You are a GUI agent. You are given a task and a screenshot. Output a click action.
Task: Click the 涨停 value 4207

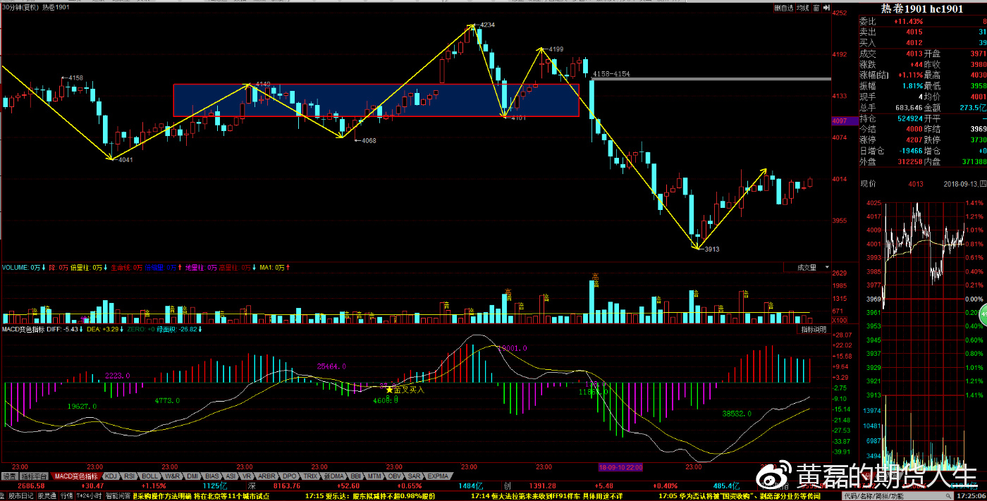(x=914, y=140)
